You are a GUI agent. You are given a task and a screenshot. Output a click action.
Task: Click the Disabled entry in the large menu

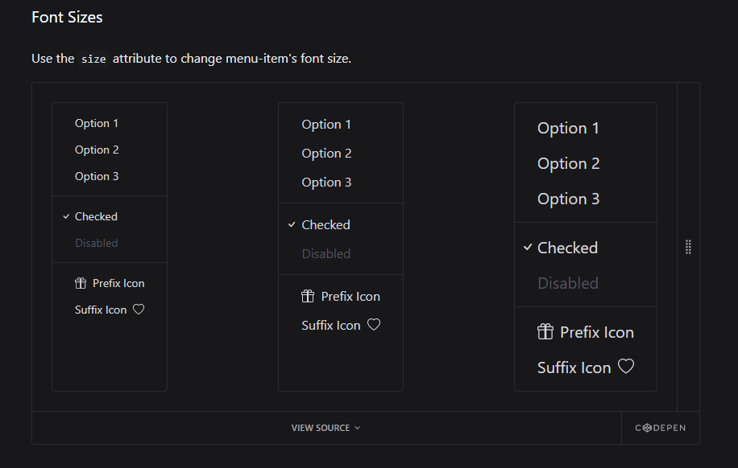pyautogui.click(x=567, y=282)
